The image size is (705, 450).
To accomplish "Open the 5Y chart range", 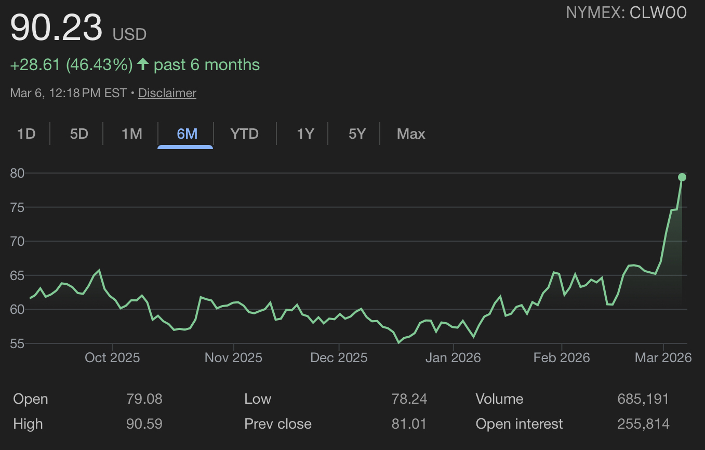I will click(x=357, y=134).
